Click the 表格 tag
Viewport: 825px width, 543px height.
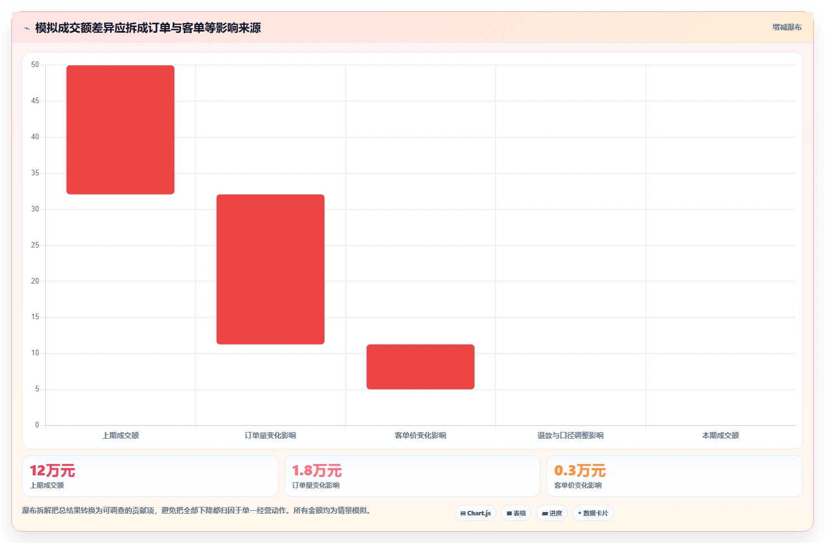[x=516, y=513]
